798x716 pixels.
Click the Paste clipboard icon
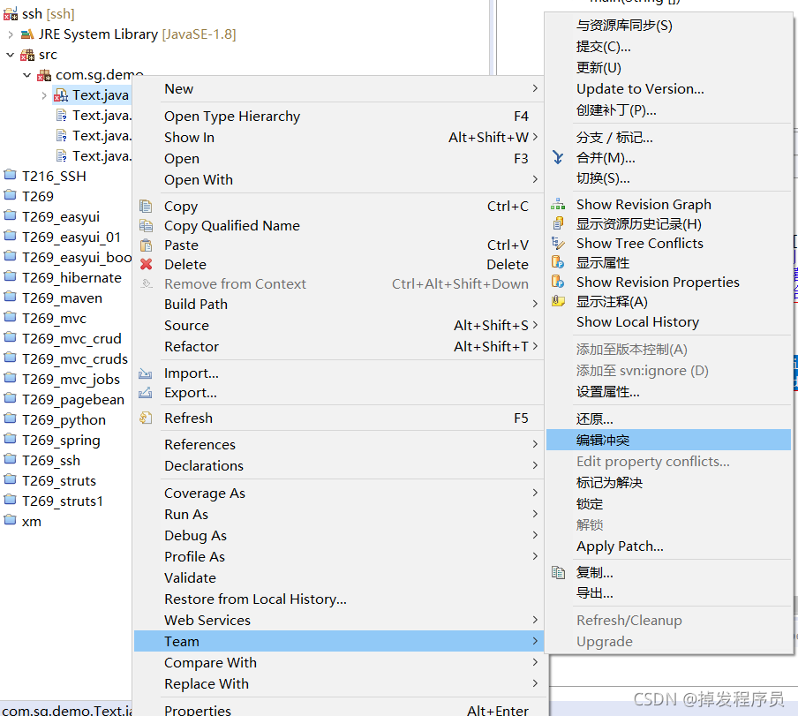pyautogui.click(x=146, y=245)
